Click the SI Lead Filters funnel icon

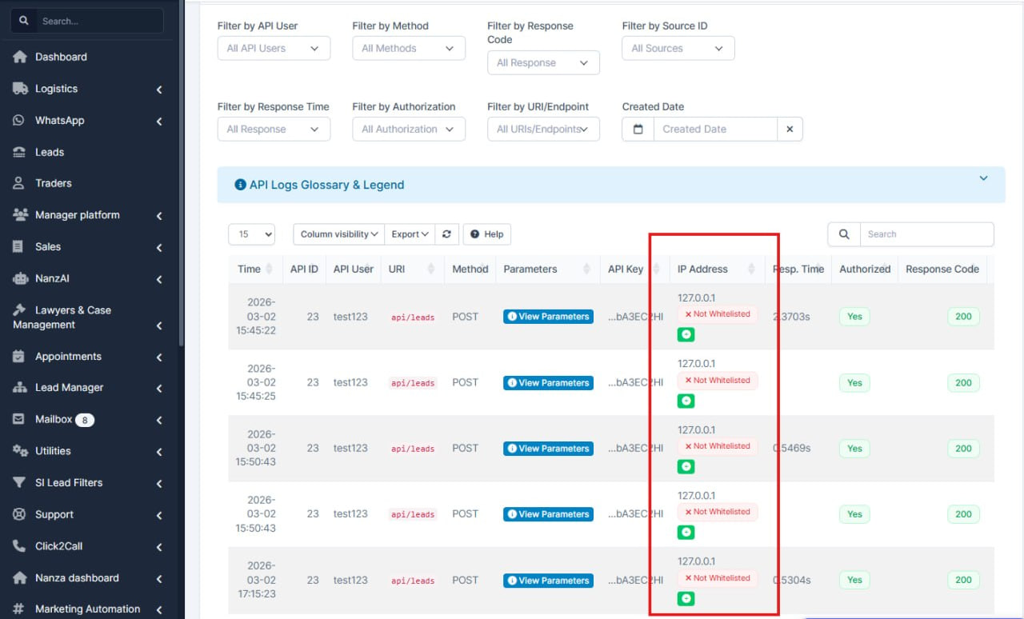click(x=19, y=483)
